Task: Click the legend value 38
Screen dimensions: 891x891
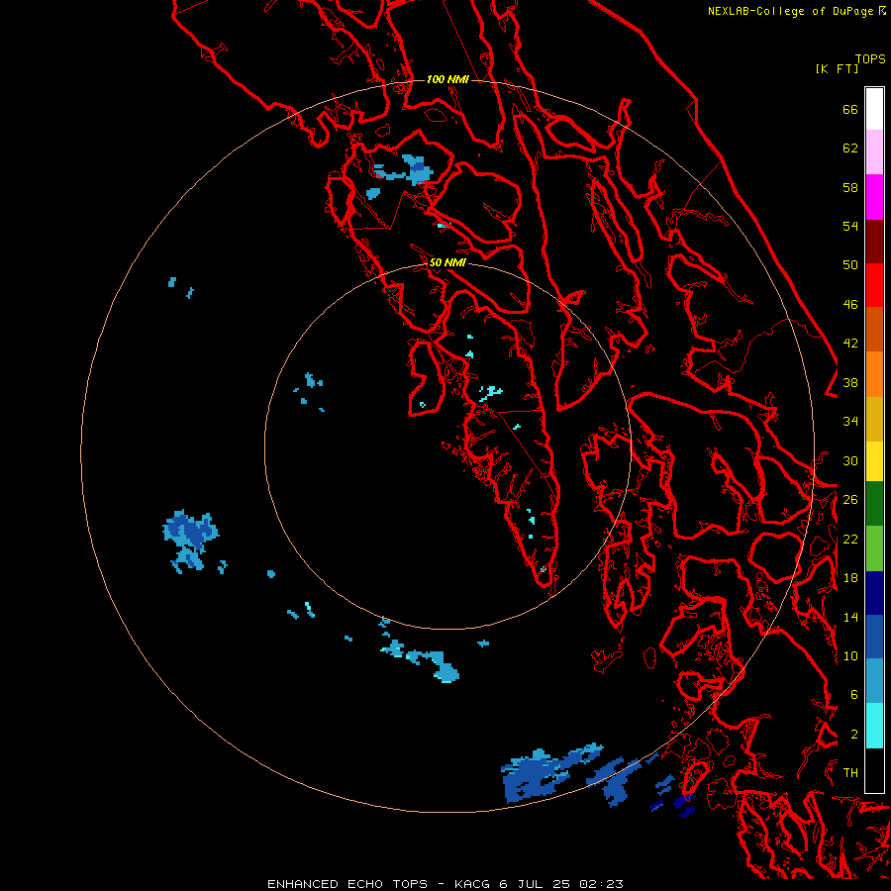Action: pyautogui.click(x=850, y=383)
